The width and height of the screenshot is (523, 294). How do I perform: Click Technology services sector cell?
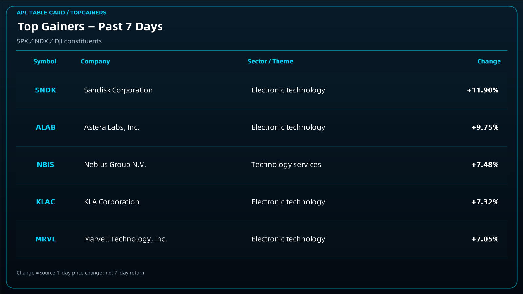tap(286, 165)
